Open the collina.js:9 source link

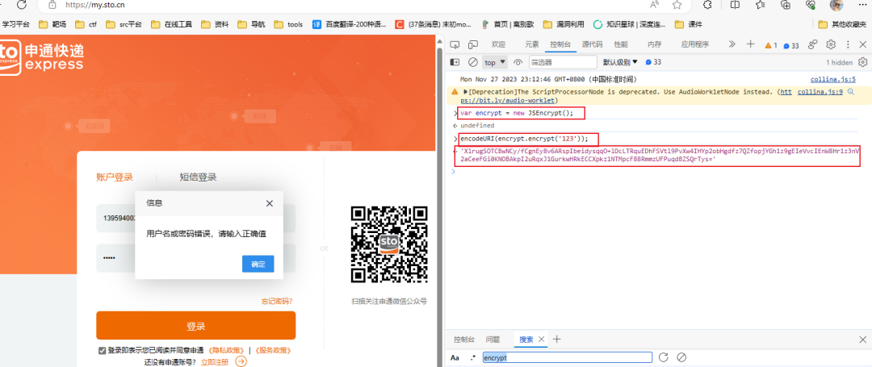pyautogui.click(x=820, y=92)
